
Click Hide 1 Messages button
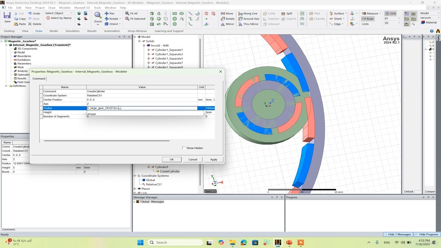[397, 235]
